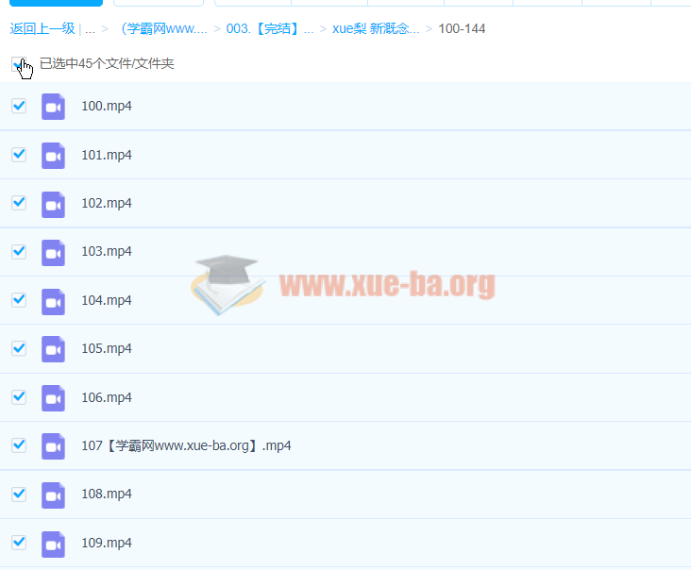Viewport: 691px width, 570px height.
Task: Click the video icon beside 102.mp4
Action: point(53,204)
